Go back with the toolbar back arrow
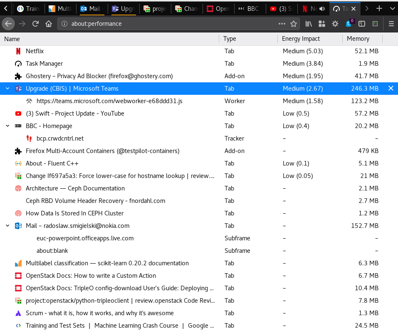Screen dimensions: 398x331 pyautogui.click(x=8, y=24)
